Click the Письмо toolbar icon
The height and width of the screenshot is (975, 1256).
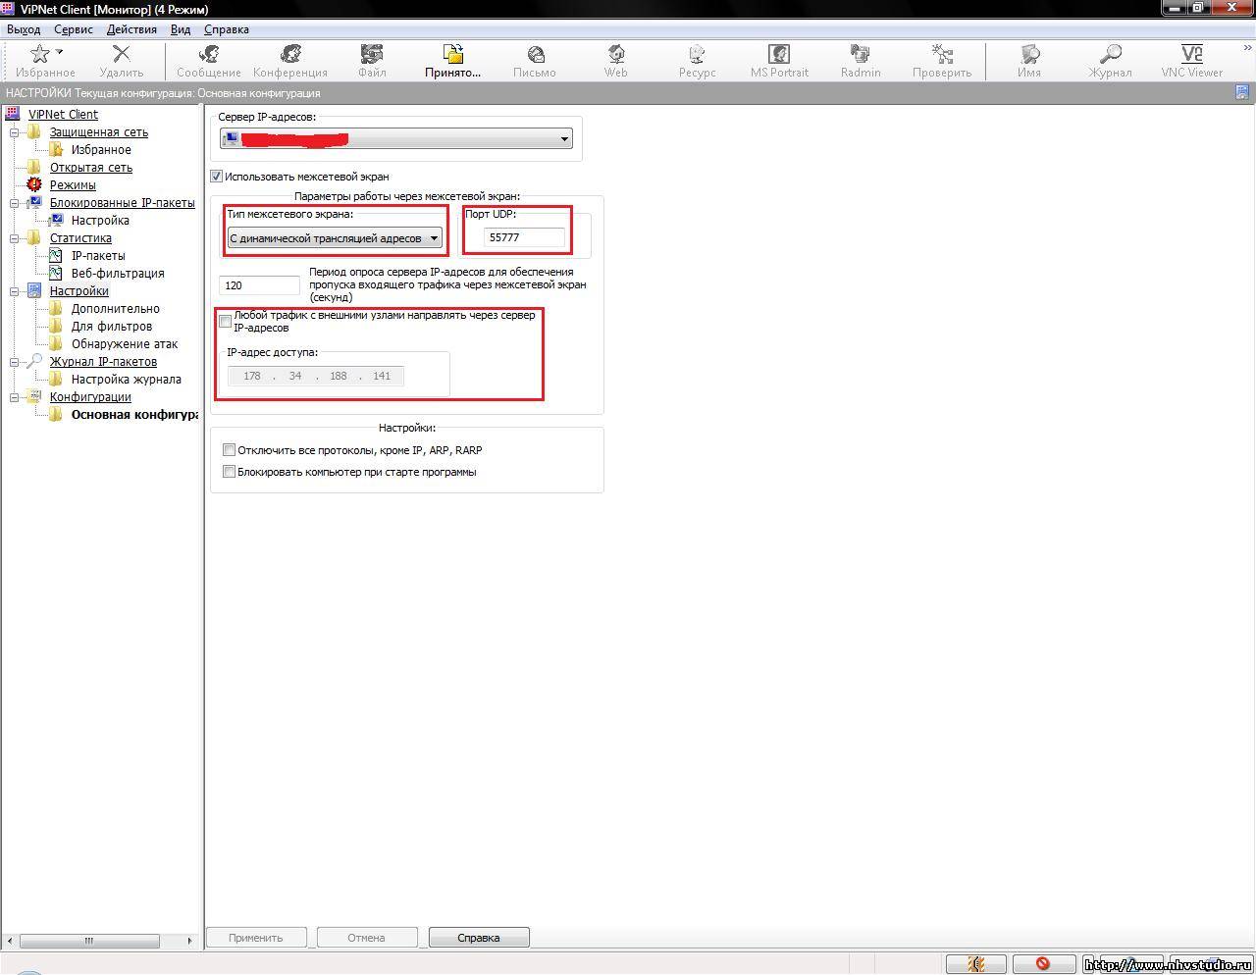[535, 54]
